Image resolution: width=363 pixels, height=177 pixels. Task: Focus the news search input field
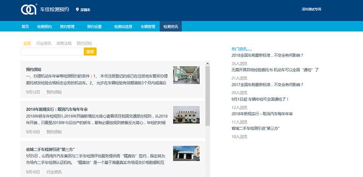[52, 52]
